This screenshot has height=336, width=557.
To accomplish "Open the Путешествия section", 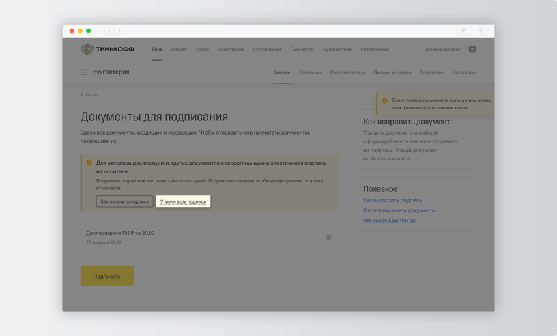I will click(337, 49).
